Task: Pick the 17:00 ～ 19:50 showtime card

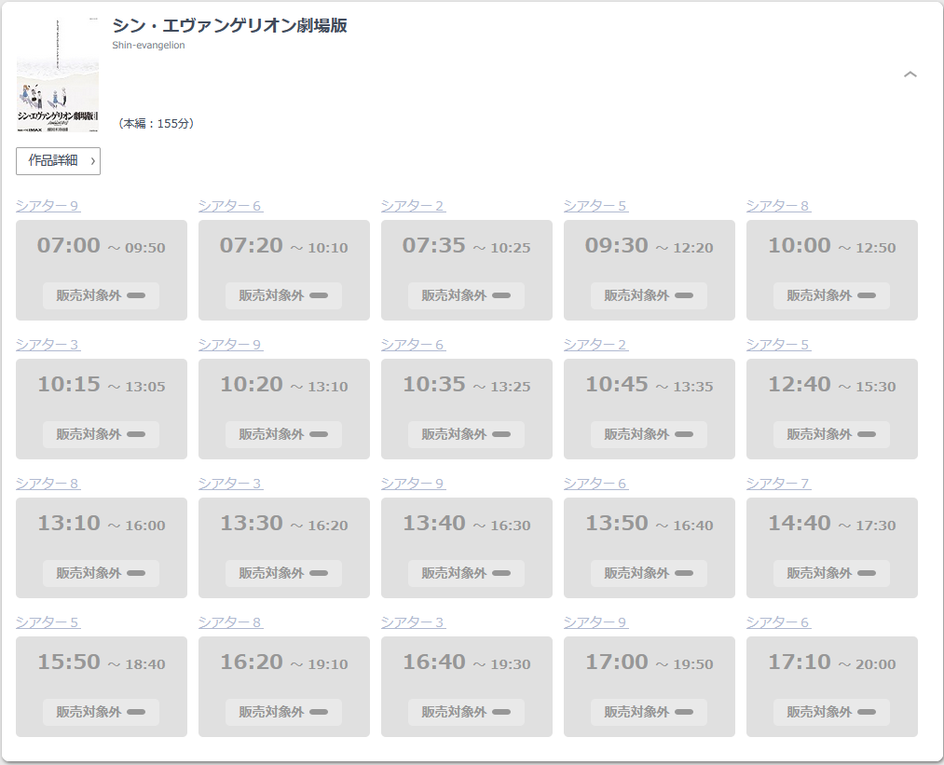Action: coord(649,687)
